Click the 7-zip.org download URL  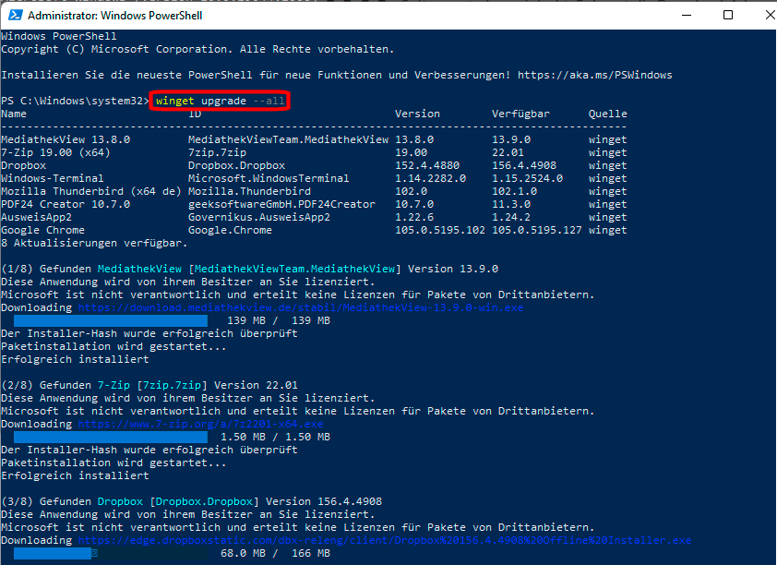coord(200,424)
